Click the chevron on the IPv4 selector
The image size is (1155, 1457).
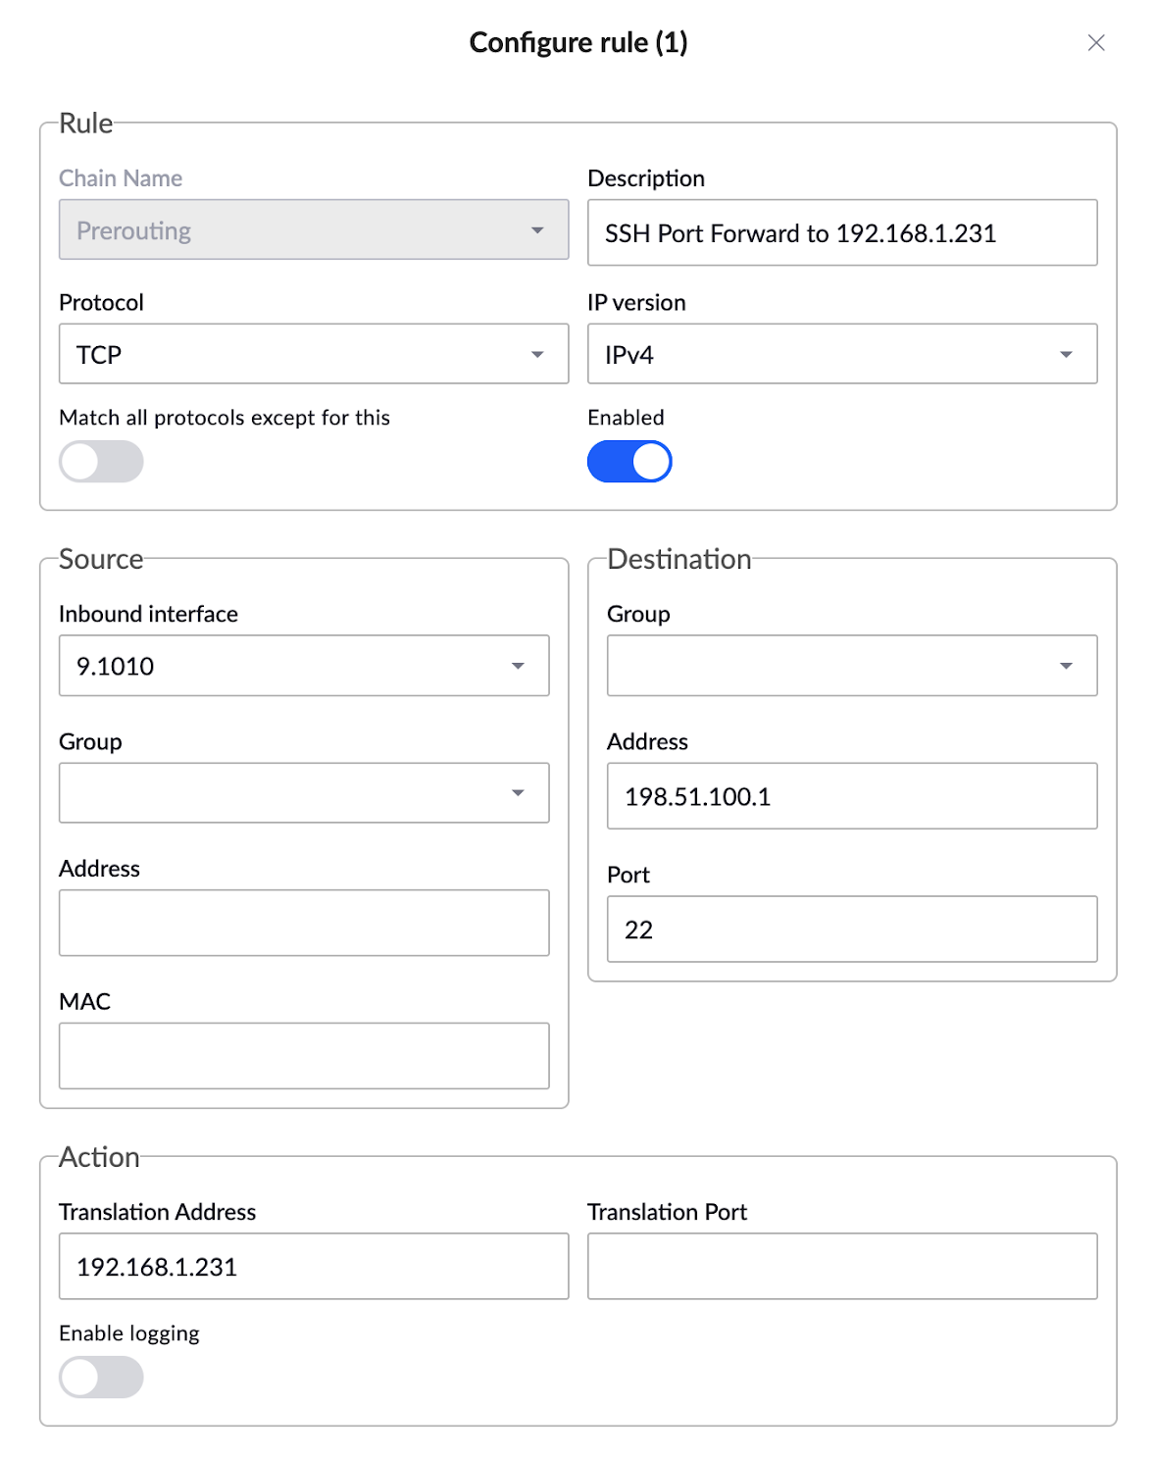1066,354
